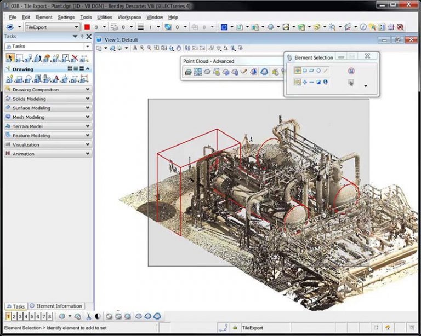Screen dimensions: 421x336
Task: Toggle view 6 button
Action: coord(38,316)
